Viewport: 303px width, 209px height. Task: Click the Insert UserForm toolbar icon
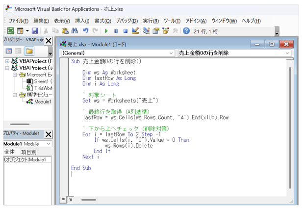pos(20,31)
